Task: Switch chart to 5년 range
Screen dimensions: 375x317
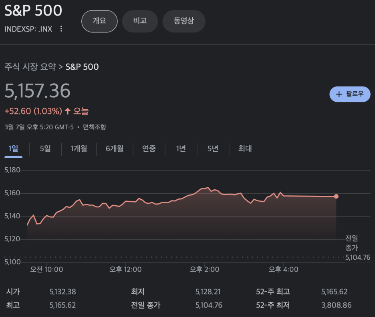Action: click(213, 149)
